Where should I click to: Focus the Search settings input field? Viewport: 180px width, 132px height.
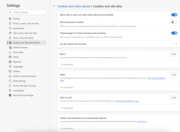click(28, 12)
